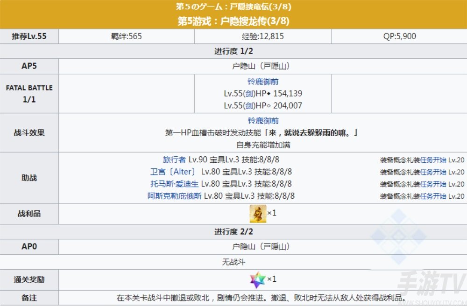Click the 无战斗 text
The height and width of the screenshot is (306, 467).
233,262
